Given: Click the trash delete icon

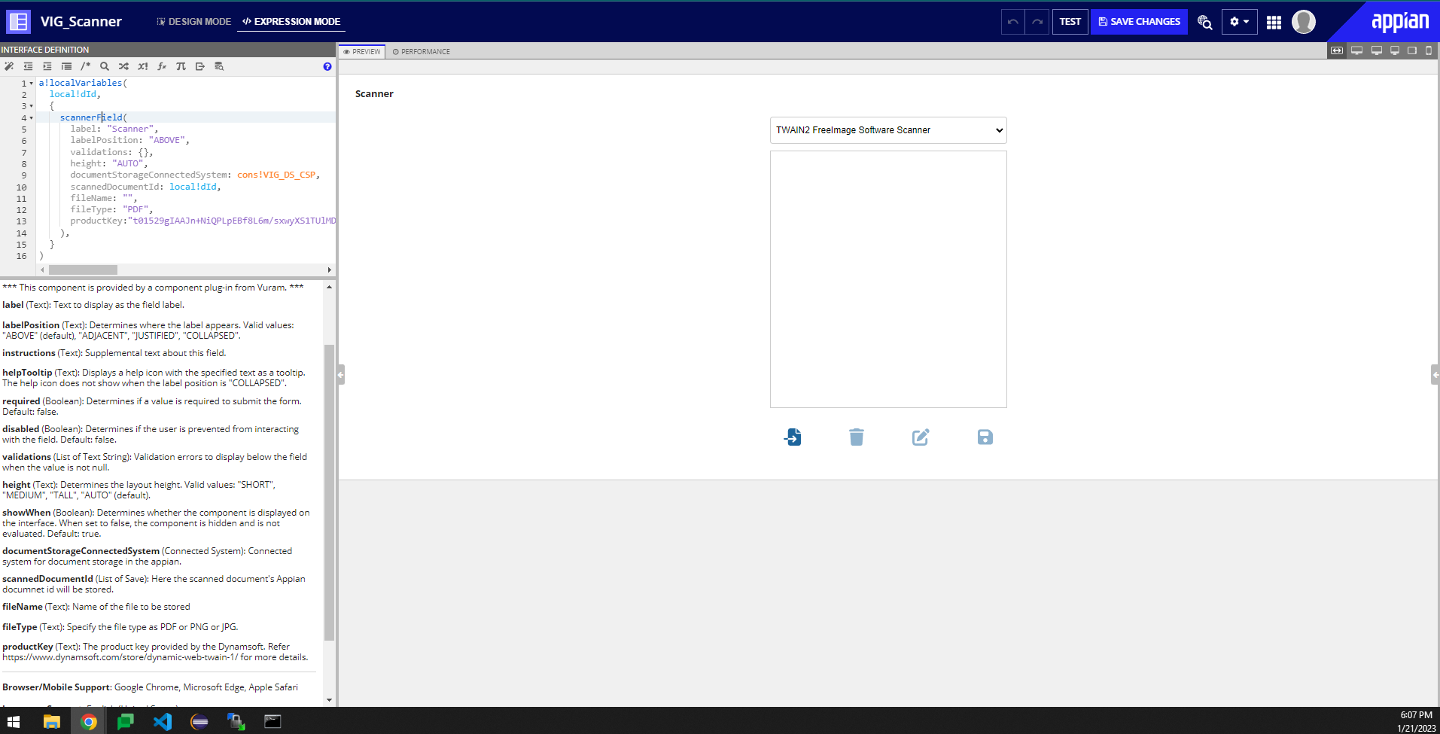Looking at the screenshot, I should coord(857,437).
